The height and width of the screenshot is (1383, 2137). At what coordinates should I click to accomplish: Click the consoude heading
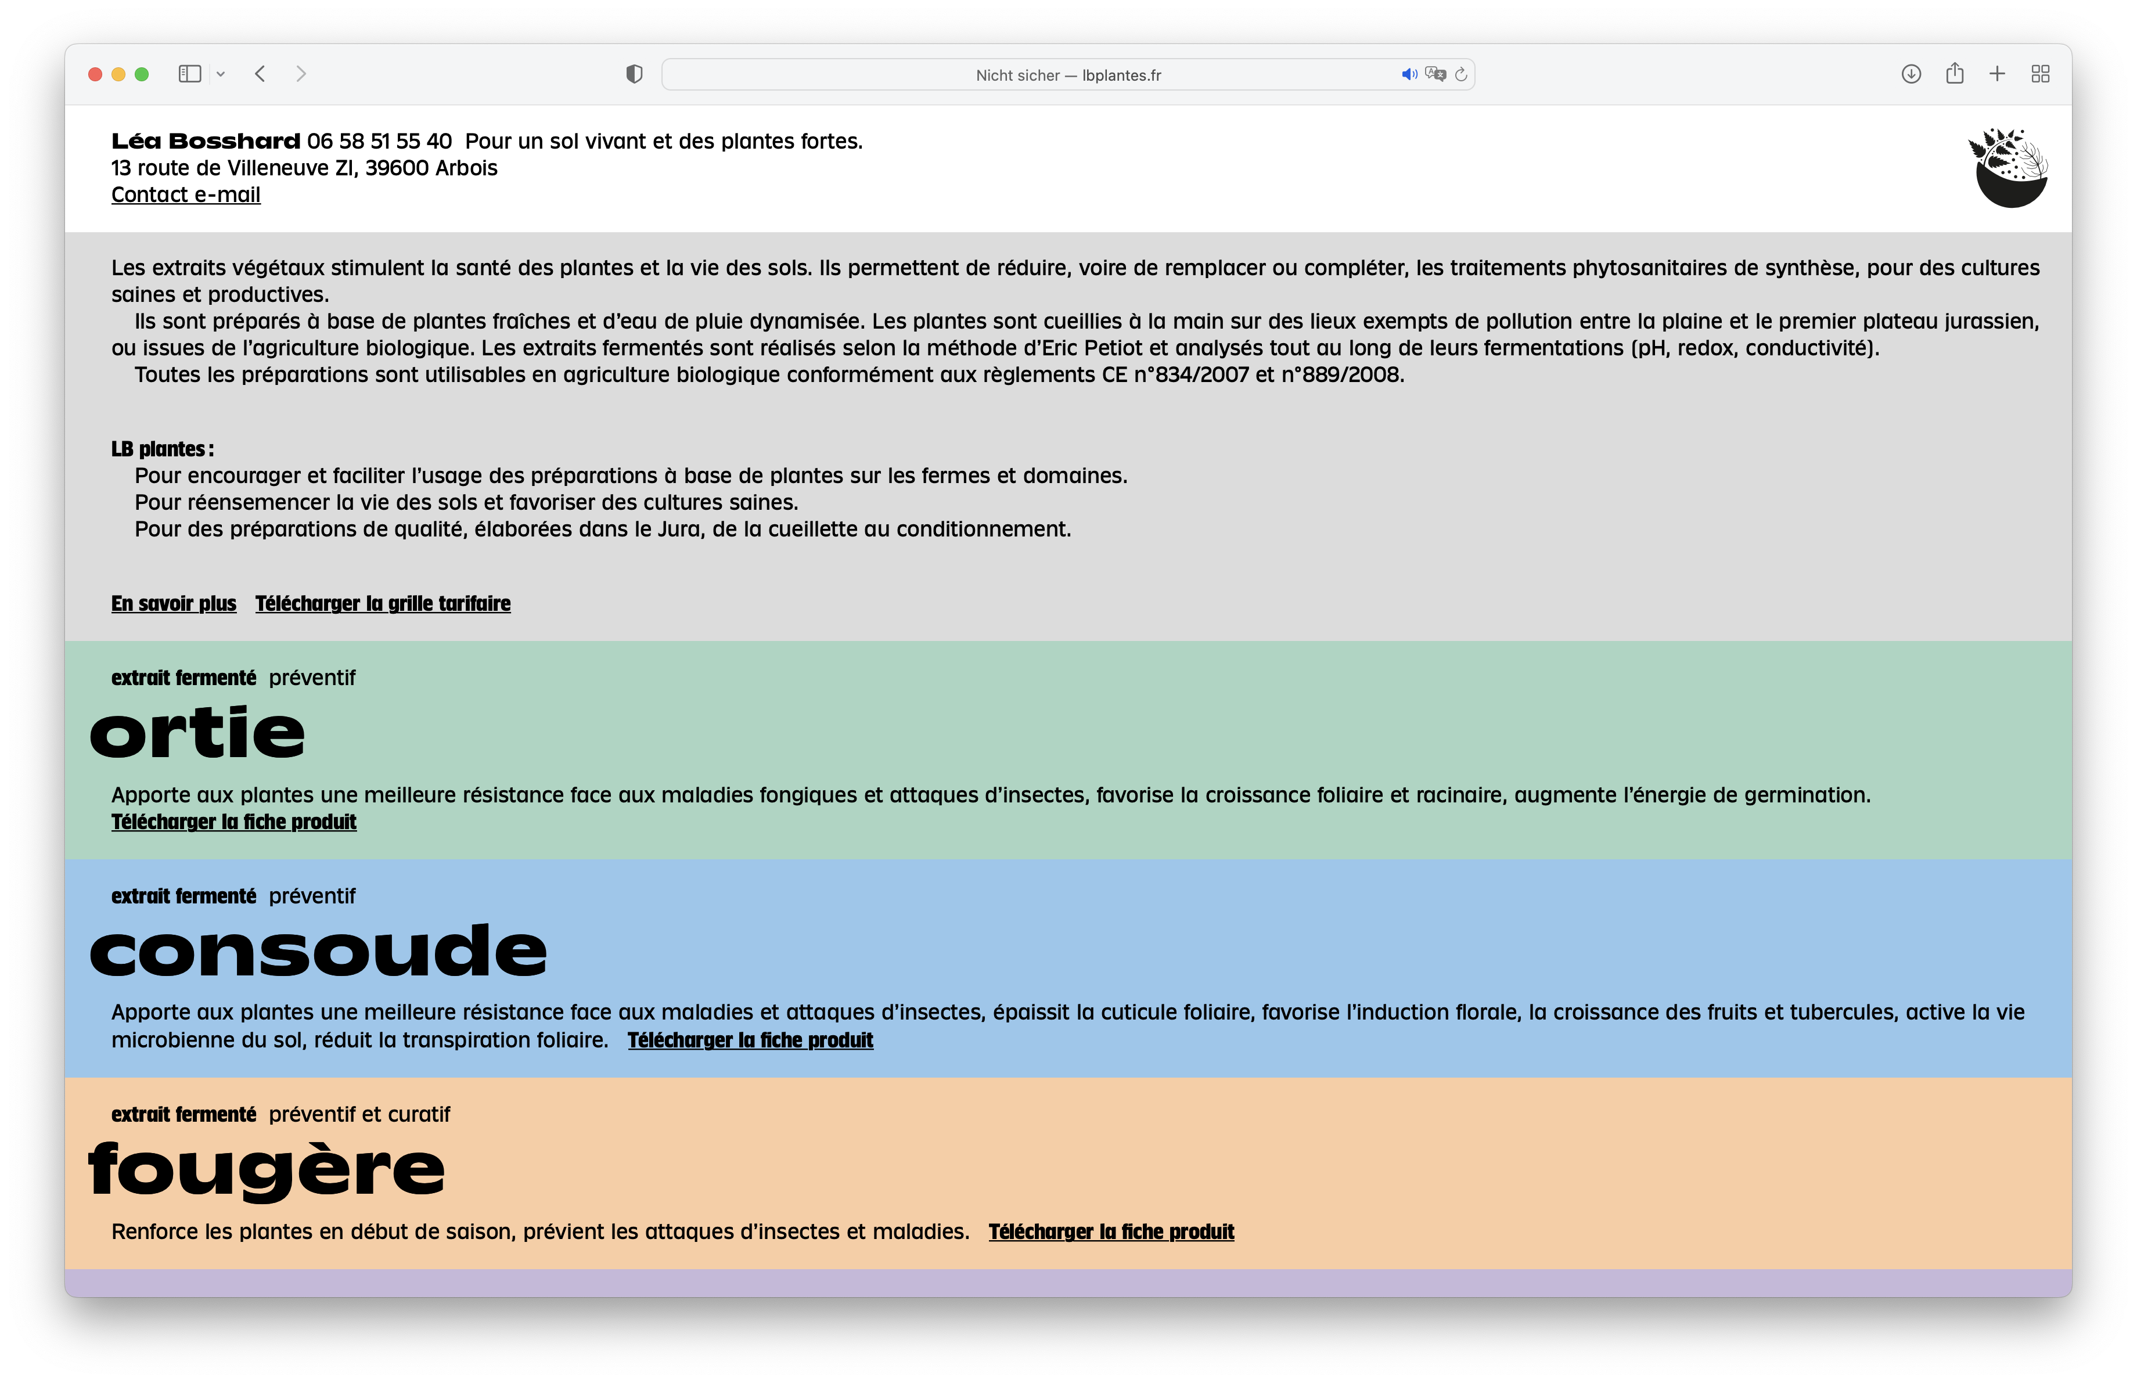point(318,950)
